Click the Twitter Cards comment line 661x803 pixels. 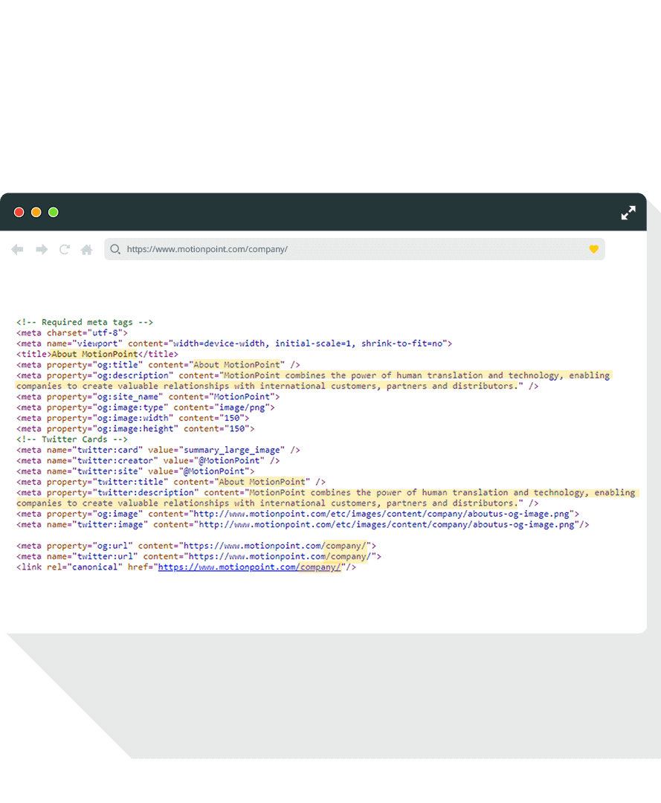coord(71,439)
